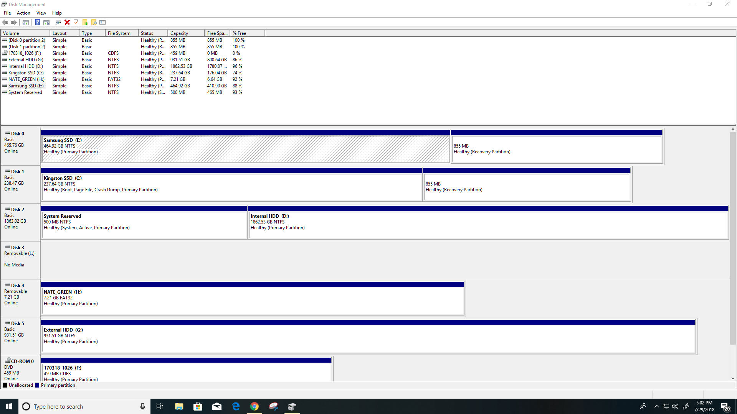Open Help via the blue question mark icon
Viewport: 737px width, 414px height.
point(37,22)
